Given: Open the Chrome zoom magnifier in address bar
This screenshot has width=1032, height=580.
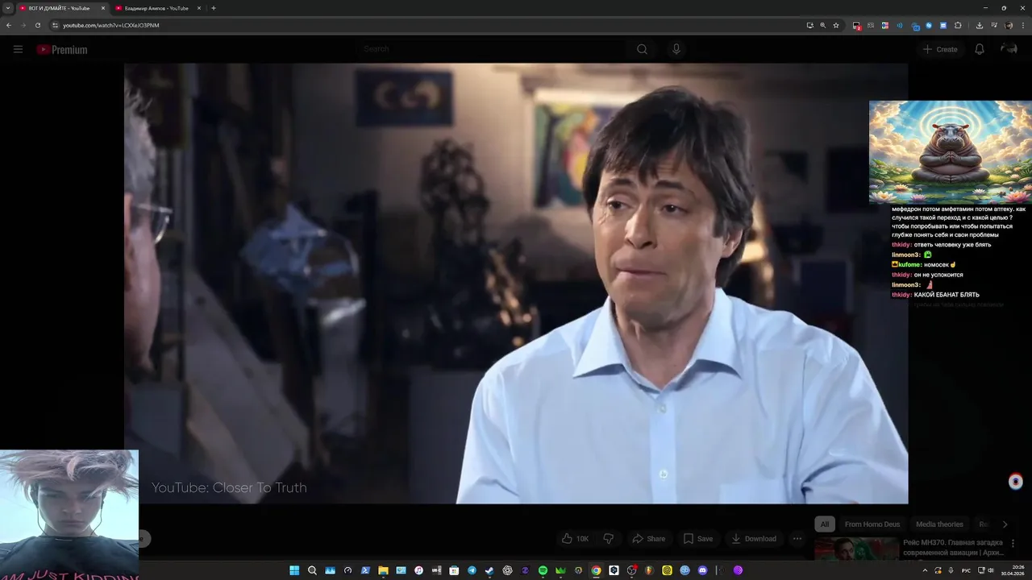Looking at the screenshot, I should tap(822, 25).
